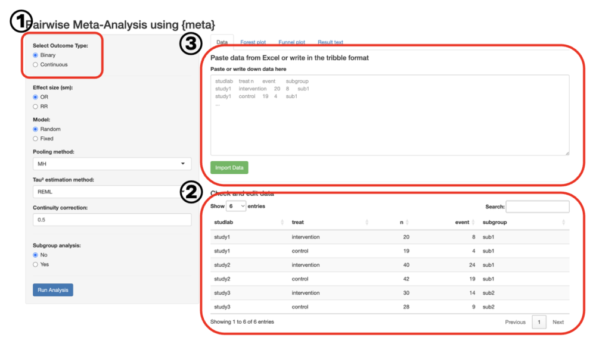Sort table by studlab column arrows
Image resolution: width=596 pixels, height=347 pixels.
(282, 223)
